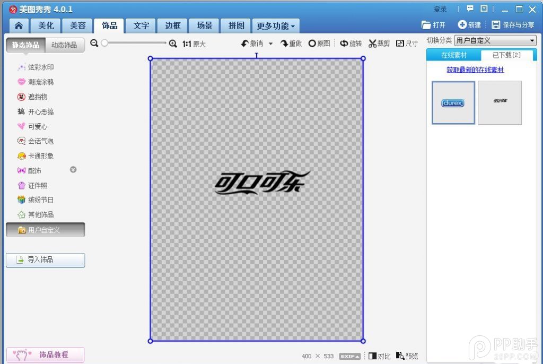Click the Redo (重做) icon
The image size is (543, 364).
point(284,44)
